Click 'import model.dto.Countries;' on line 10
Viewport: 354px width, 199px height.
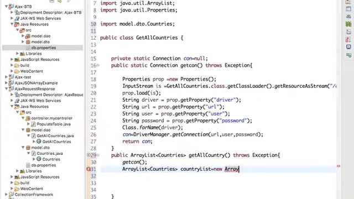click(x=137, y=24)
